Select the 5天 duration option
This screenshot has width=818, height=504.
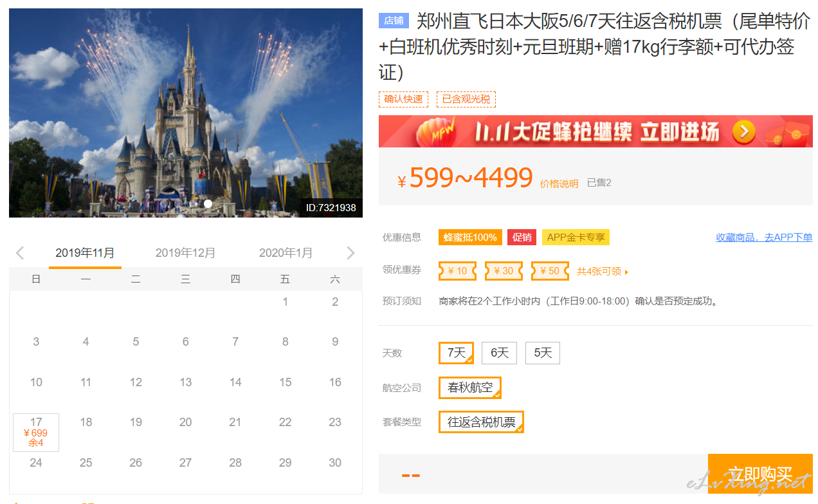[543, 353]
